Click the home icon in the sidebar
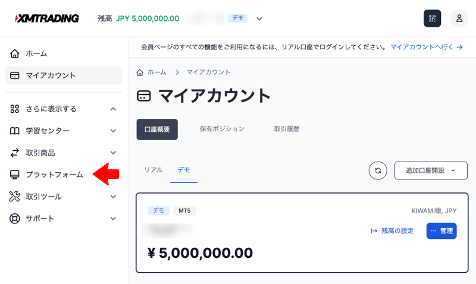This screenshot has height=284, width=476. click(x=14, y=53)
